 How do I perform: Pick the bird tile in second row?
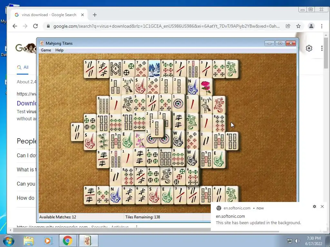click(128, 87)
